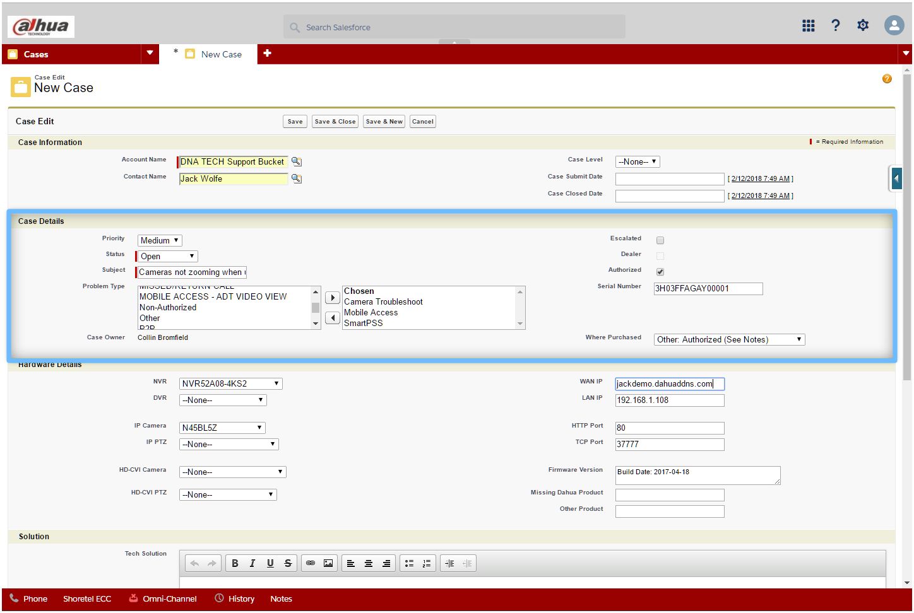The image size is (914, 613).
Task: Click the Case Submit Date timestamp link
Action: tap(760, 179)
